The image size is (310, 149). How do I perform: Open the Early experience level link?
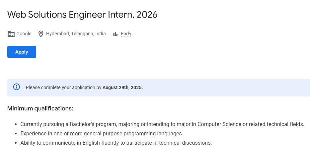(x=126, y=34)
